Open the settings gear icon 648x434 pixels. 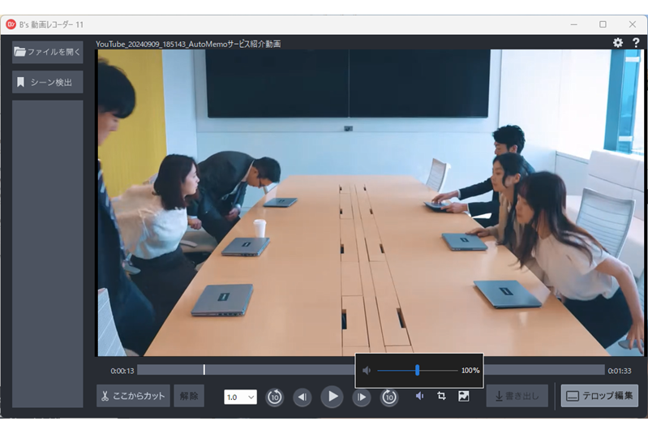pos(618,42)
